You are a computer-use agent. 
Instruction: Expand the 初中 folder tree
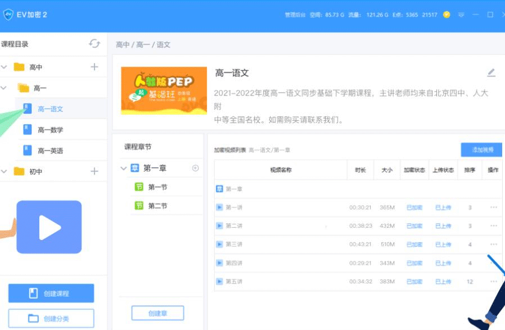click(4, 171)
